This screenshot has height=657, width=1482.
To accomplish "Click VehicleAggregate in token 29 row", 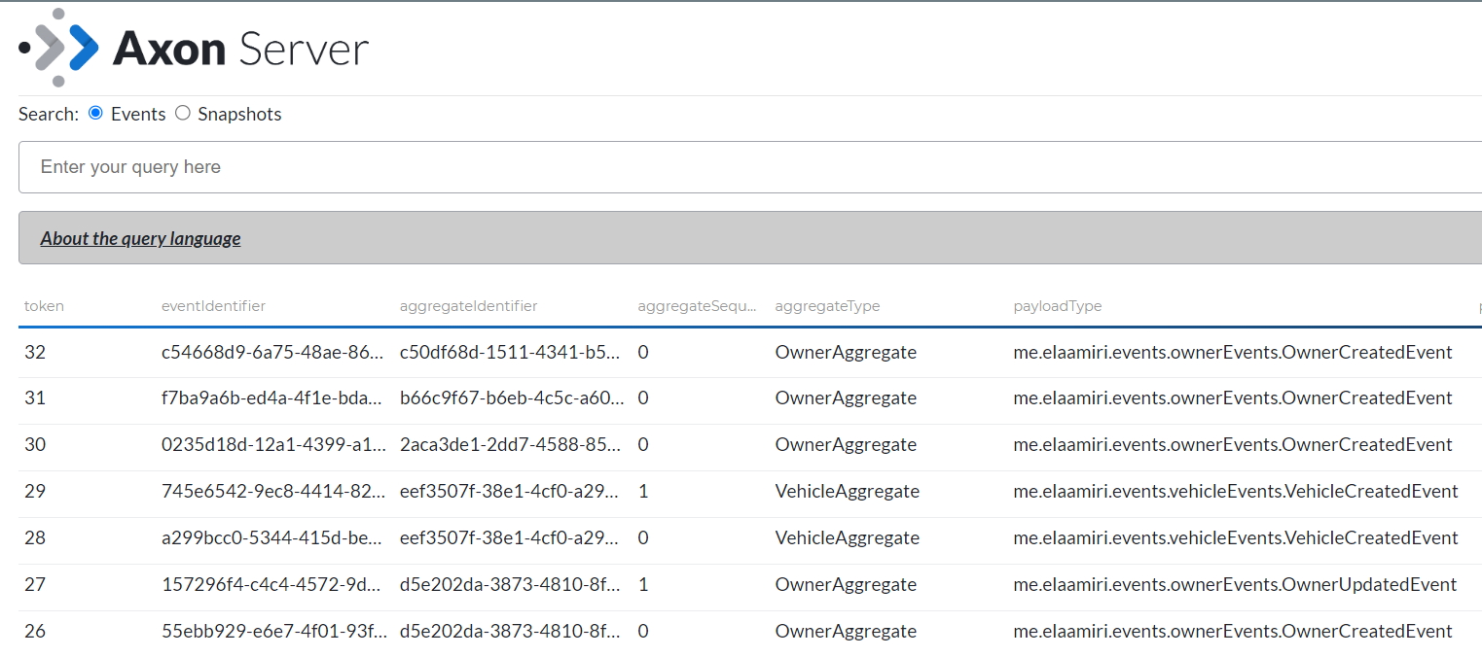I will (x=848, y=492).
